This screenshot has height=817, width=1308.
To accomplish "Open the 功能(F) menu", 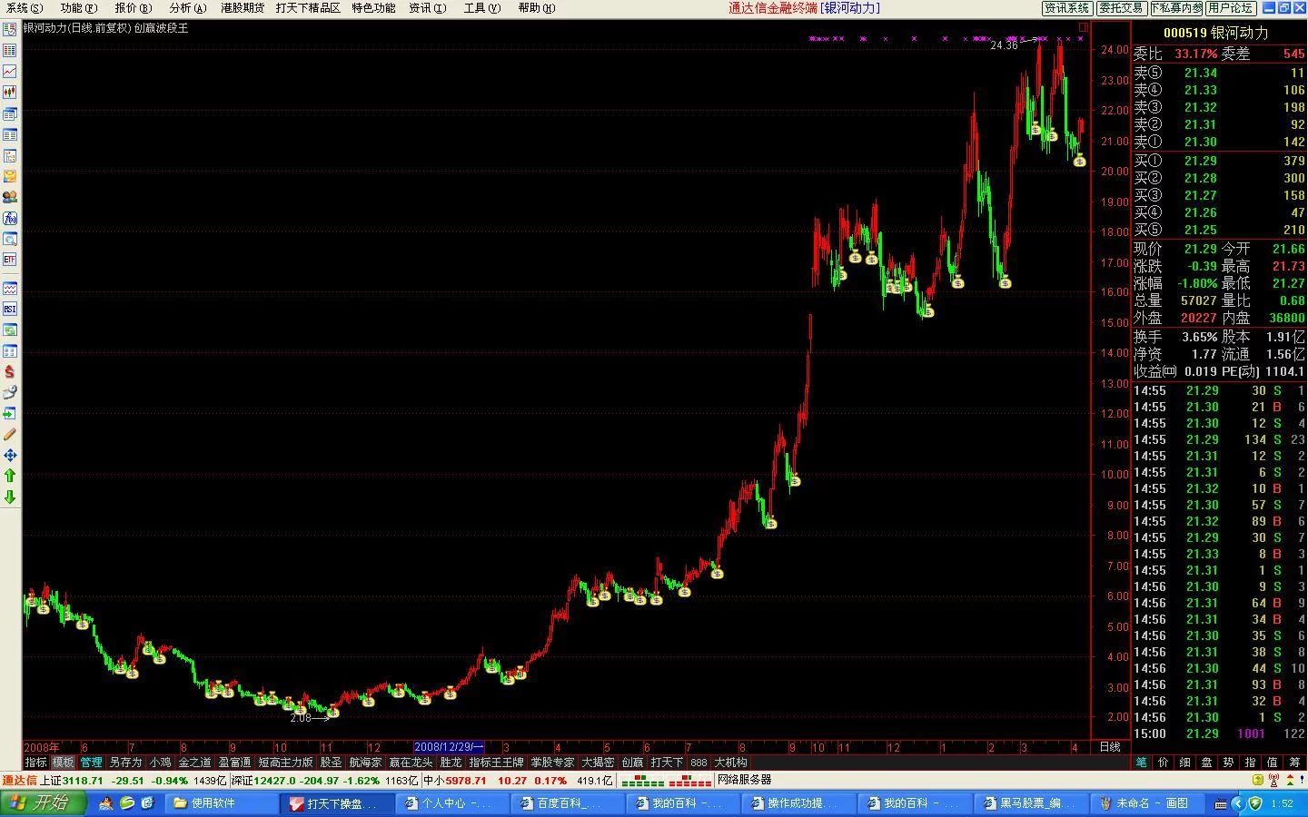I will coord(79,8).
